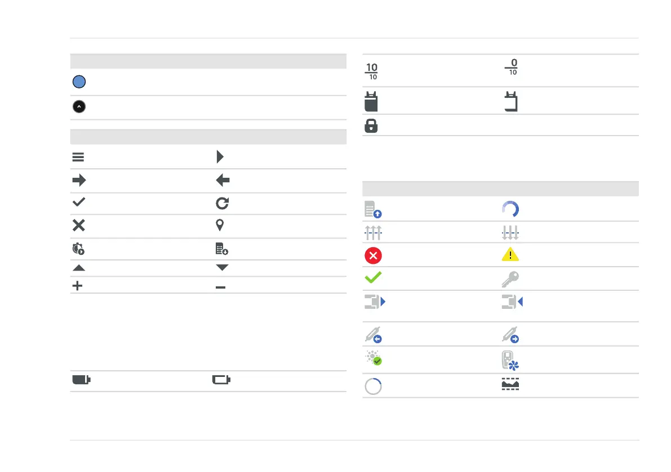The height and width of the screenshot is (472, 671).
Task: Click the location pin icon
Action: [220, 224]
